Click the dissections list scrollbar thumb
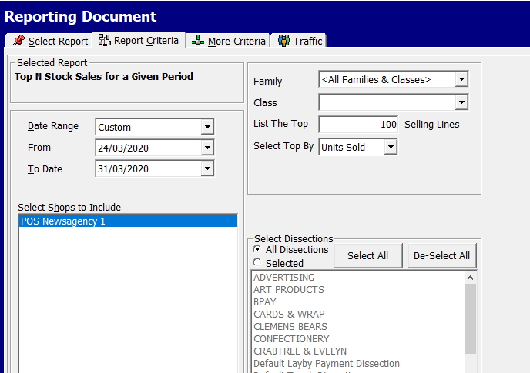Viewport: 530px width, 373px height. click(x=470, y=318)
